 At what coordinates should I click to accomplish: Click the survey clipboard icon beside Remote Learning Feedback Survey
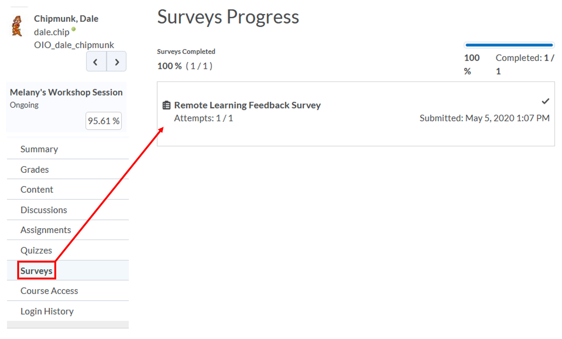(x=166, y=105)
